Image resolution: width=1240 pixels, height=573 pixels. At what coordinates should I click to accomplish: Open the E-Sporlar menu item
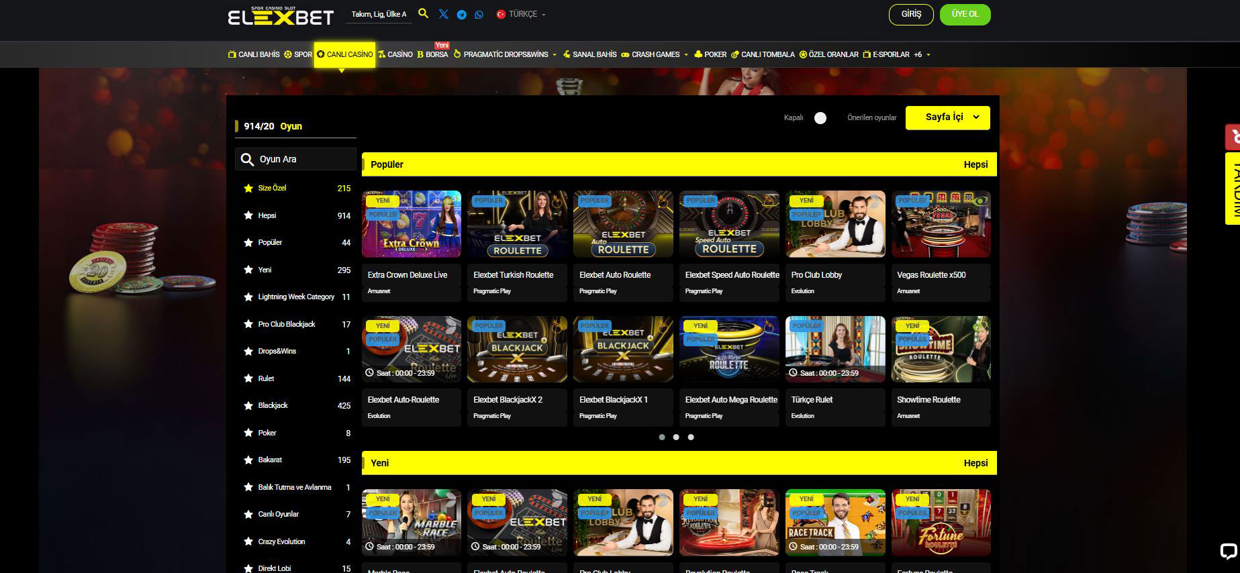886,54
